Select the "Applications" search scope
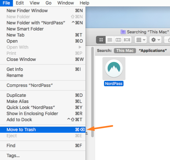Viewport: 170px width, 160px height. coord(153,51)
